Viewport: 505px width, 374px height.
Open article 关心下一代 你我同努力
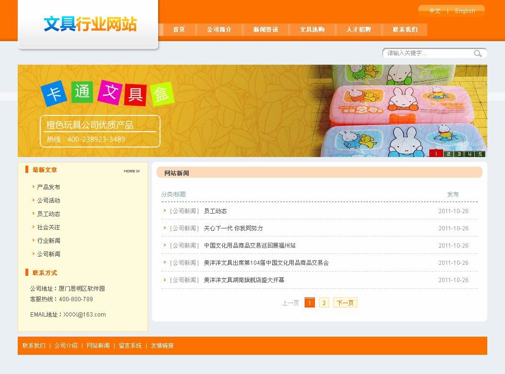233,228
